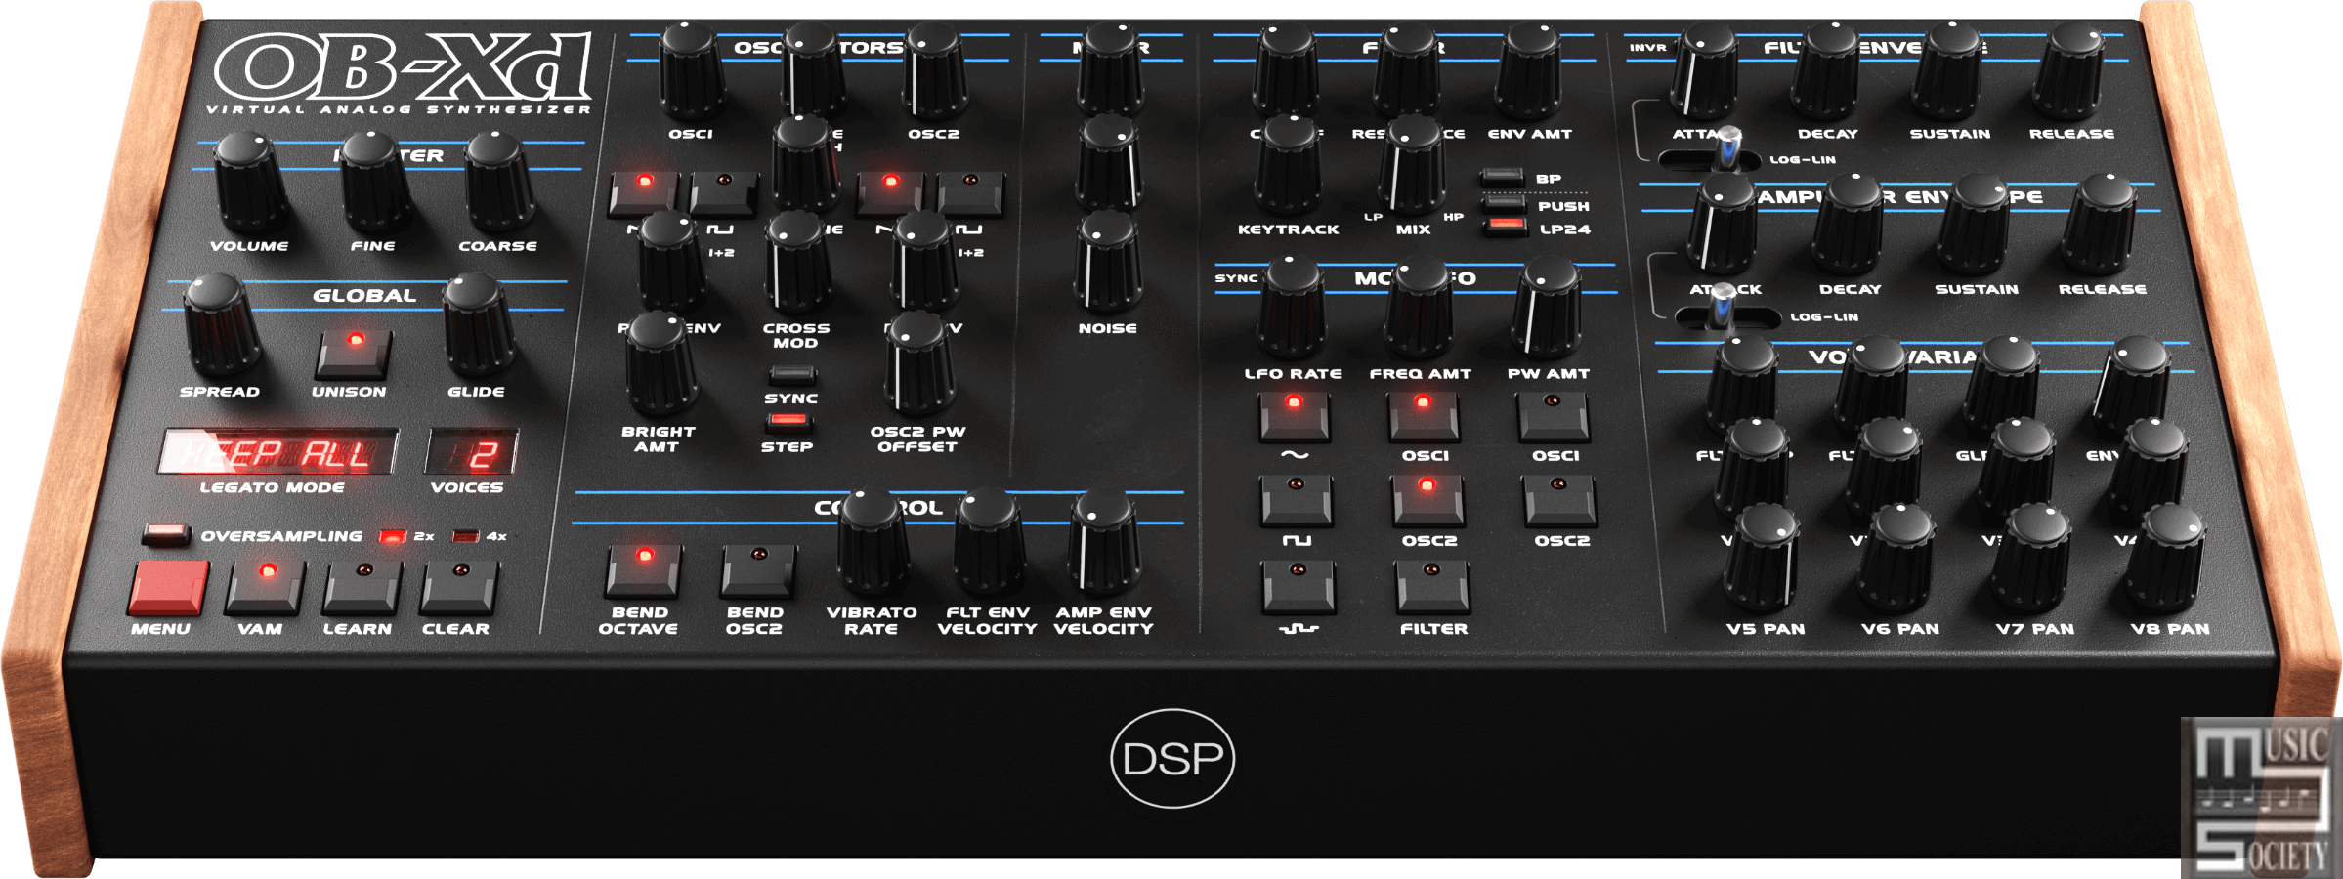Image resolution: width=2343 pixels, height=879 pixels.
Task: Click the FREQ AMT knob
Action: click(x=1419, y=308)
